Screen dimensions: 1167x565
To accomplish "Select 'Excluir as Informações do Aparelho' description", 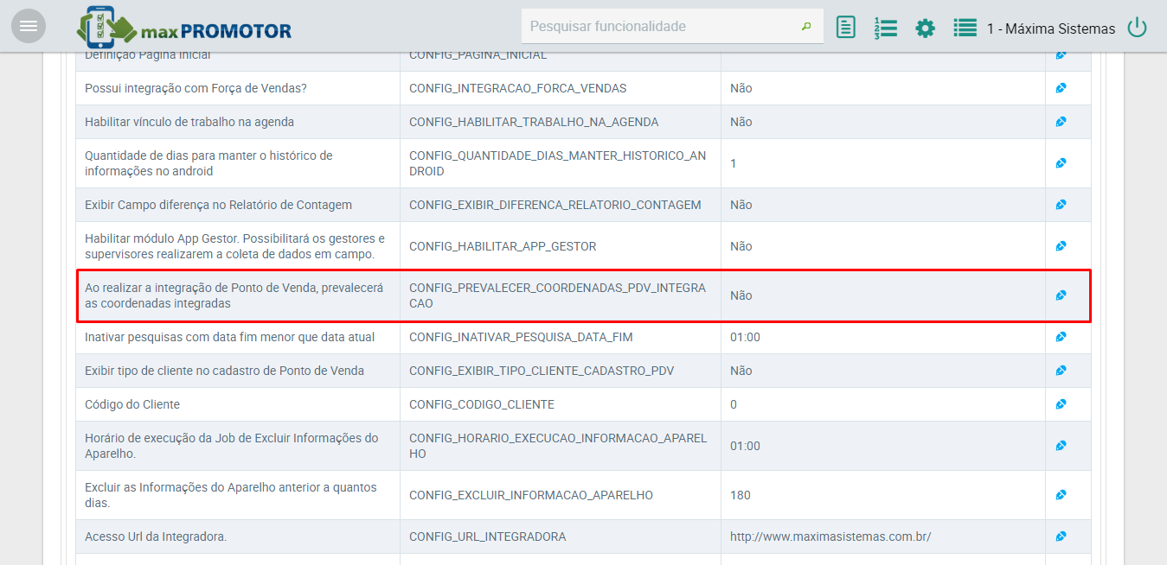I will pyautogui.click(x=231, y=495).
